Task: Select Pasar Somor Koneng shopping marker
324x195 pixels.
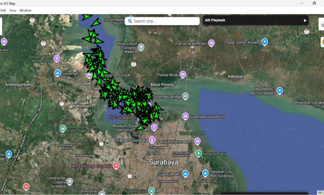Action: point(265,42)
